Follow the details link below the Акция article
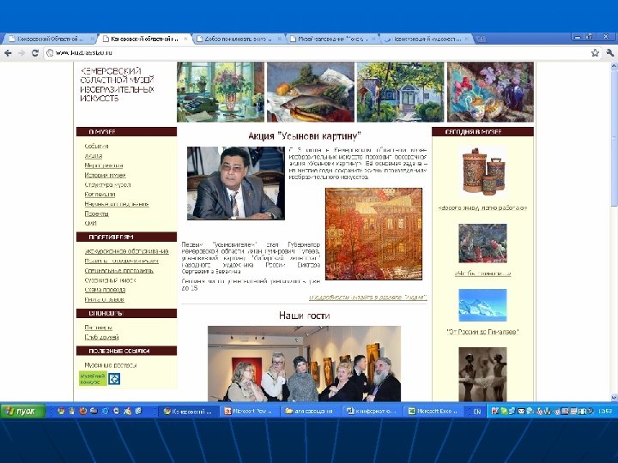 [367, 298]
